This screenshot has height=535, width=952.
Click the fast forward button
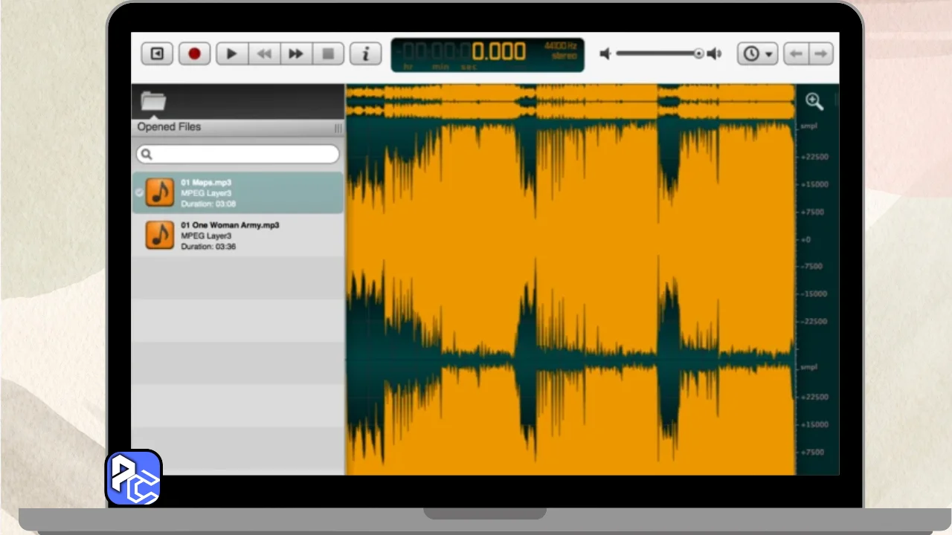click(x=296, y=53)
